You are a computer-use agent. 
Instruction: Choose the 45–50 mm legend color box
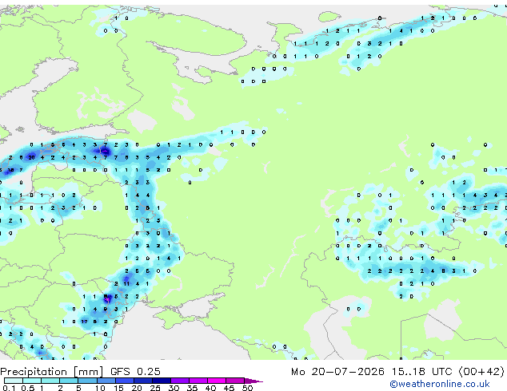[235, 381]
